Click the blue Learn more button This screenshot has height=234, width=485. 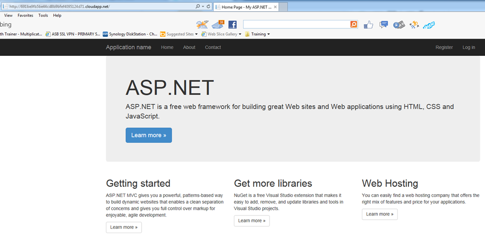coord(149,135)
